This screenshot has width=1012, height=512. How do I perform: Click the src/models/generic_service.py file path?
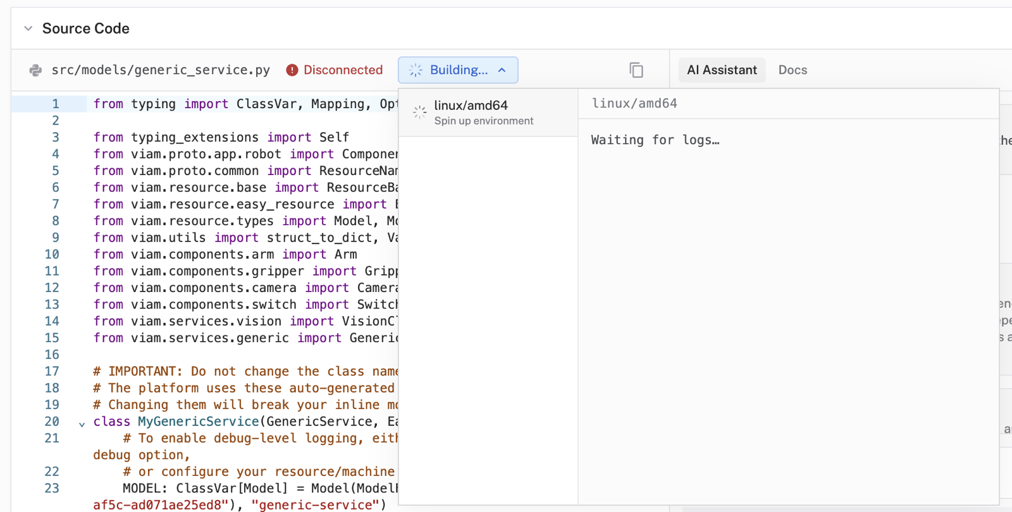pyautogui.click(x=161, y=70)
